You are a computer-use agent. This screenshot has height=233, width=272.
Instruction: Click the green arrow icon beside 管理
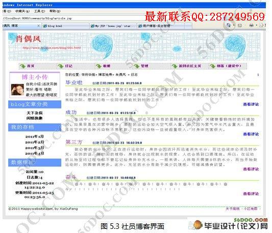point(137,66)
